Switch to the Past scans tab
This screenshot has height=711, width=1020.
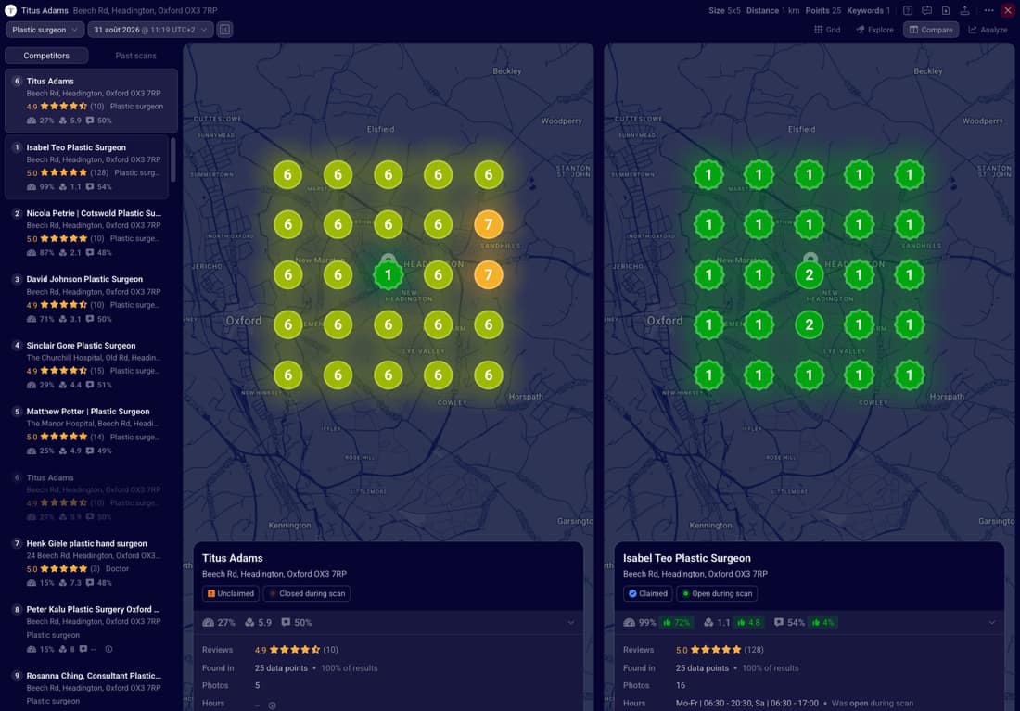point(135,56)
